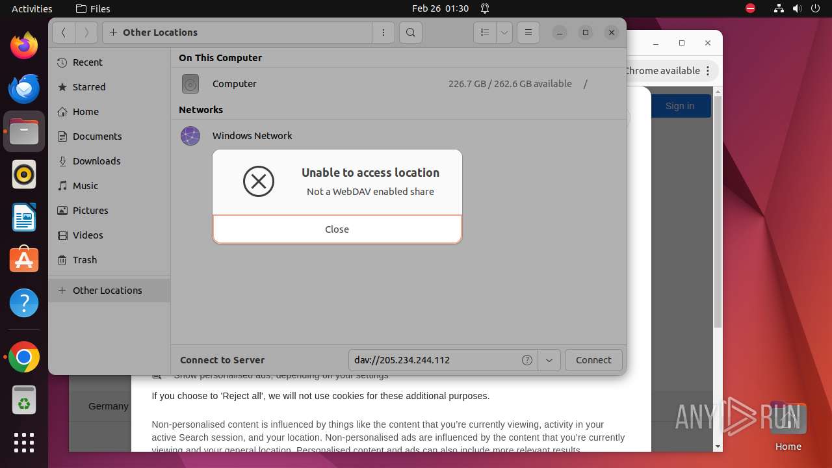Open Trash in the Files sidebar
832x468 pixels.
[109, 260]
